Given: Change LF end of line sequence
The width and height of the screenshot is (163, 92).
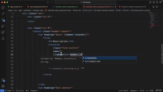Looking at the screenshot, I should coord(147,91).
